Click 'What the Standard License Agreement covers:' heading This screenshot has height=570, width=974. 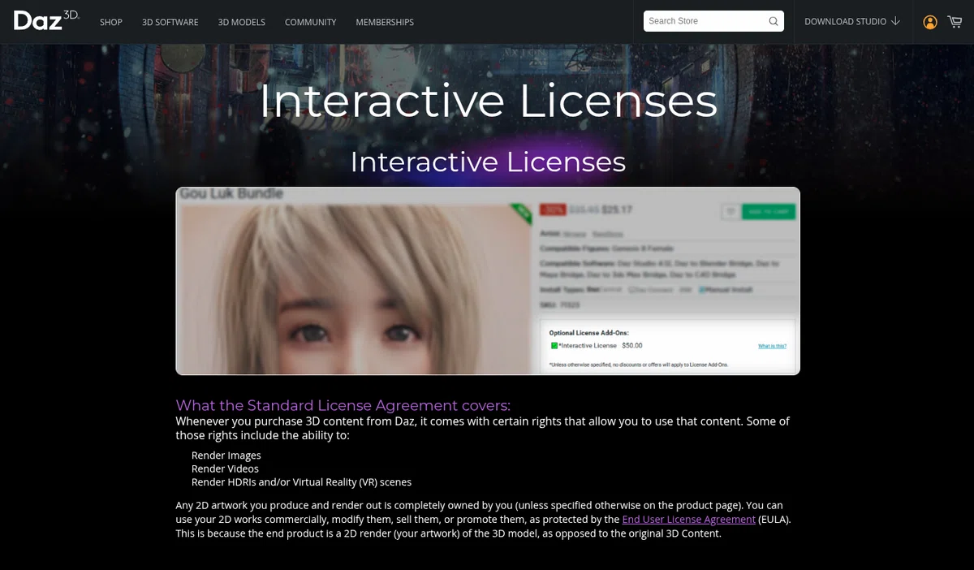click(x=343, y=405)
